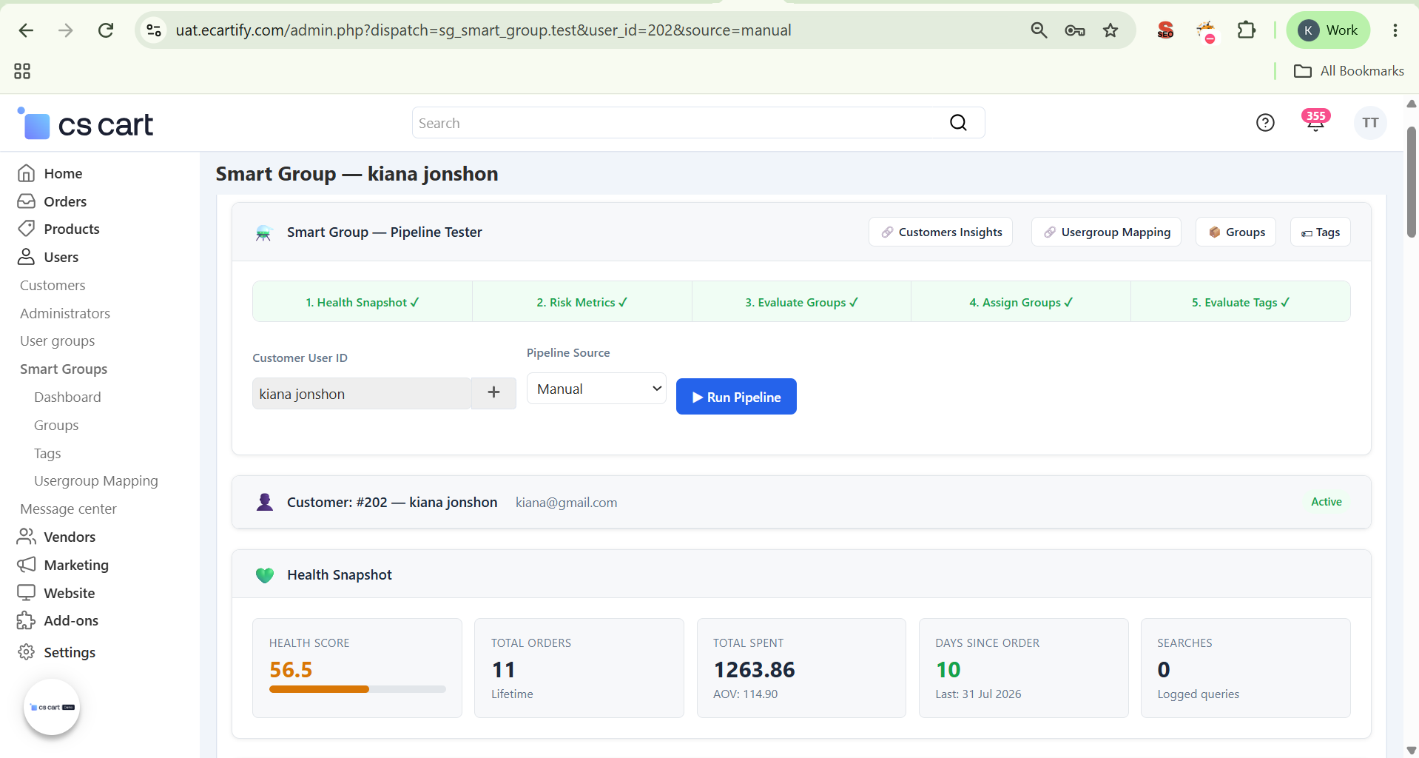Open Customers Insights button
This screenshot has width=1419, height=758.
point(941,232)
